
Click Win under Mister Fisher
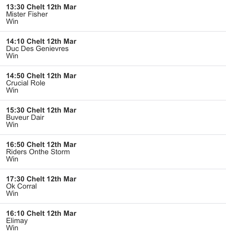(12, 21)
